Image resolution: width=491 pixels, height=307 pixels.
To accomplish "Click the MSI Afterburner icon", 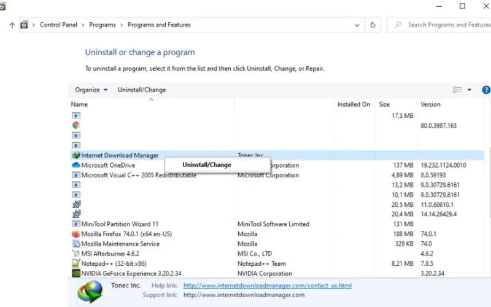I will click(x=75, y=254).
